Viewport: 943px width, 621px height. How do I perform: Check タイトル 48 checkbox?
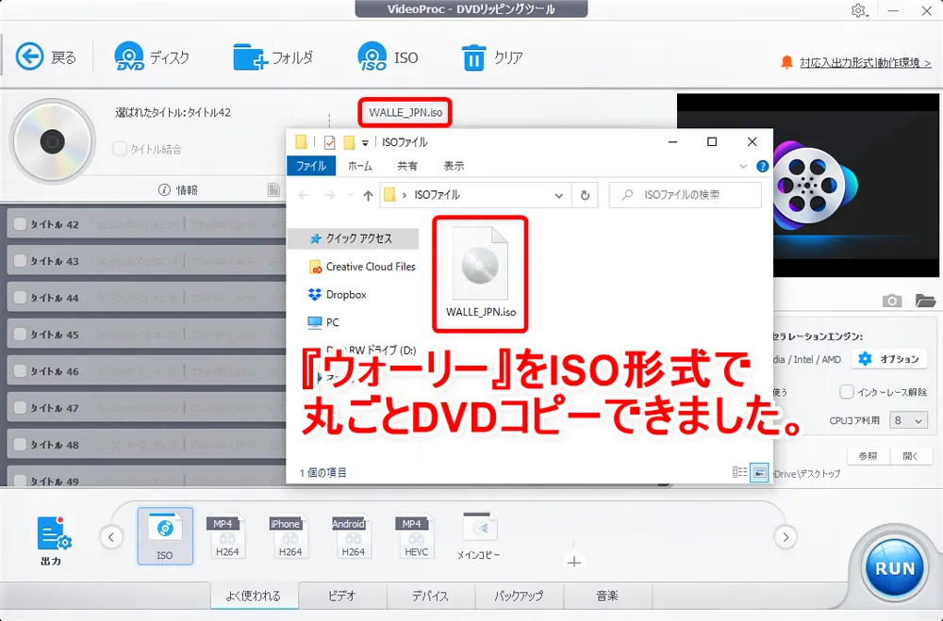[x=20, y=444]
